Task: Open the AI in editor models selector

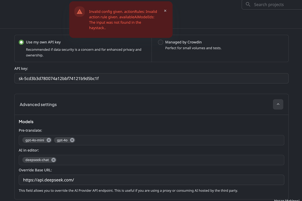Action: [x=177, y=160]
